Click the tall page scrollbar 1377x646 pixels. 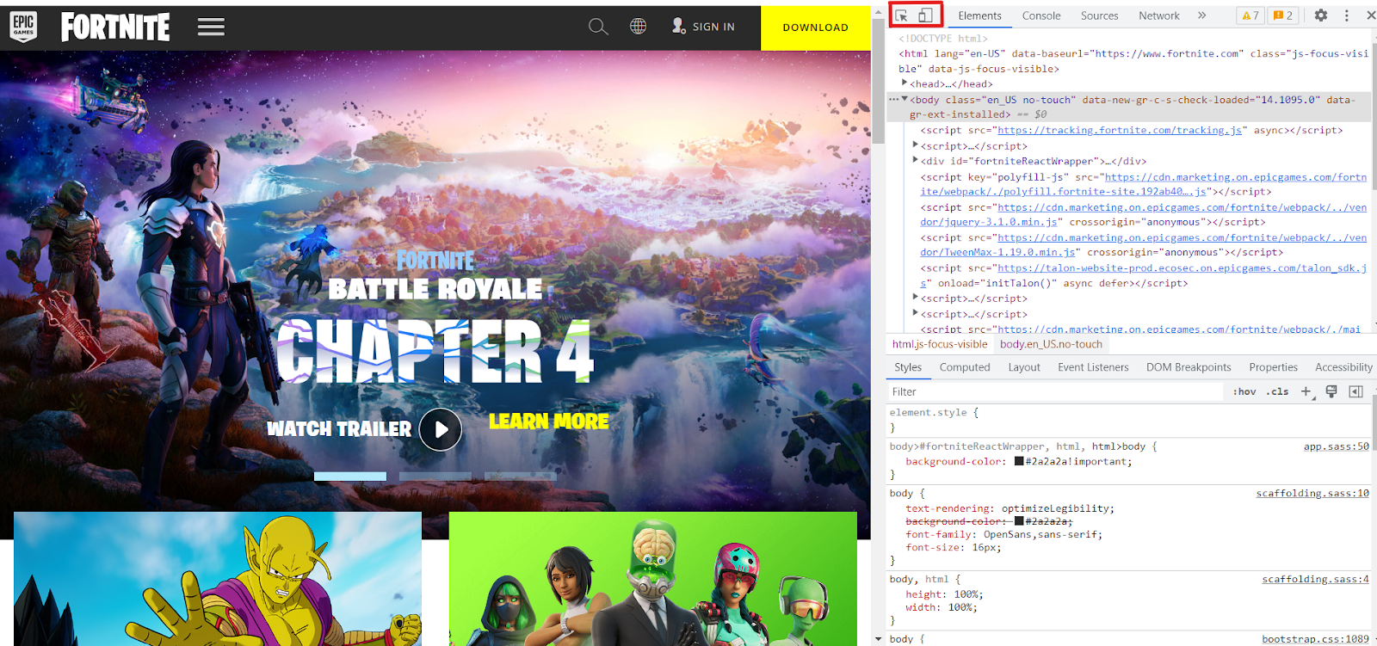tap(878, 80)
